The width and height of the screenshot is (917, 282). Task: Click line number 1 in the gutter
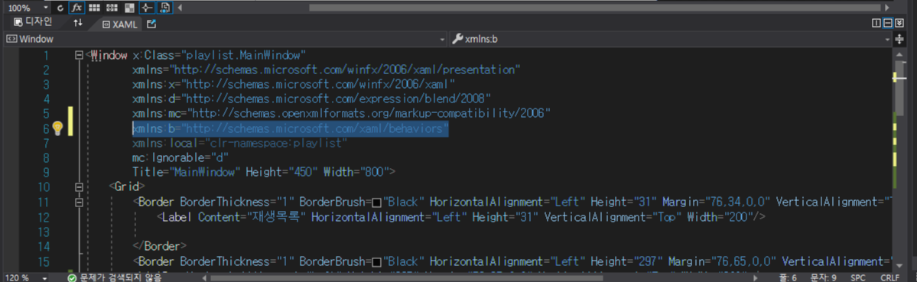(x=46, y=56)
